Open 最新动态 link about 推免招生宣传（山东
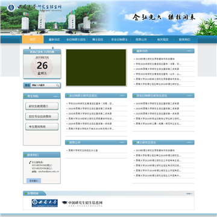 [x=159, y=74]
